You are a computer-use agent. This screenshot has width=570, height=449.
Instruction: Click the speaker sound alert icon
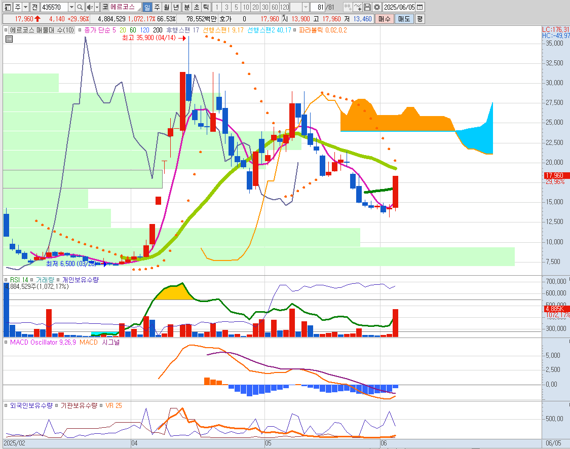coord(90,7)
